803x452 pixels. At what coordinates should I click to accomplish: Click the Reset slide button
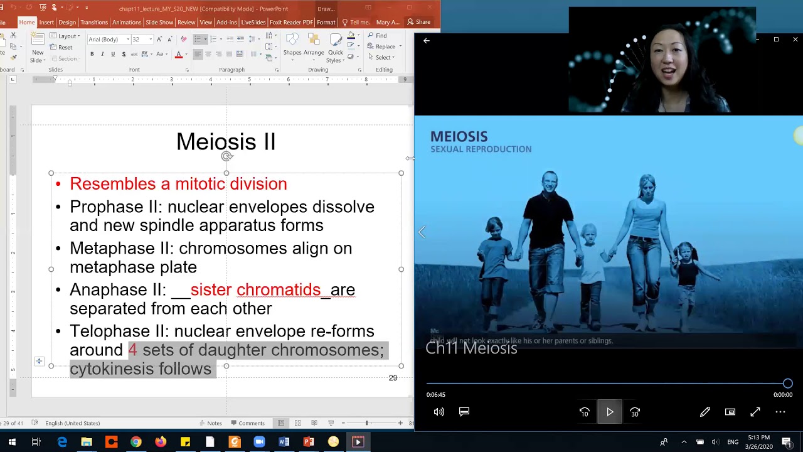click(x=61, y=47)
